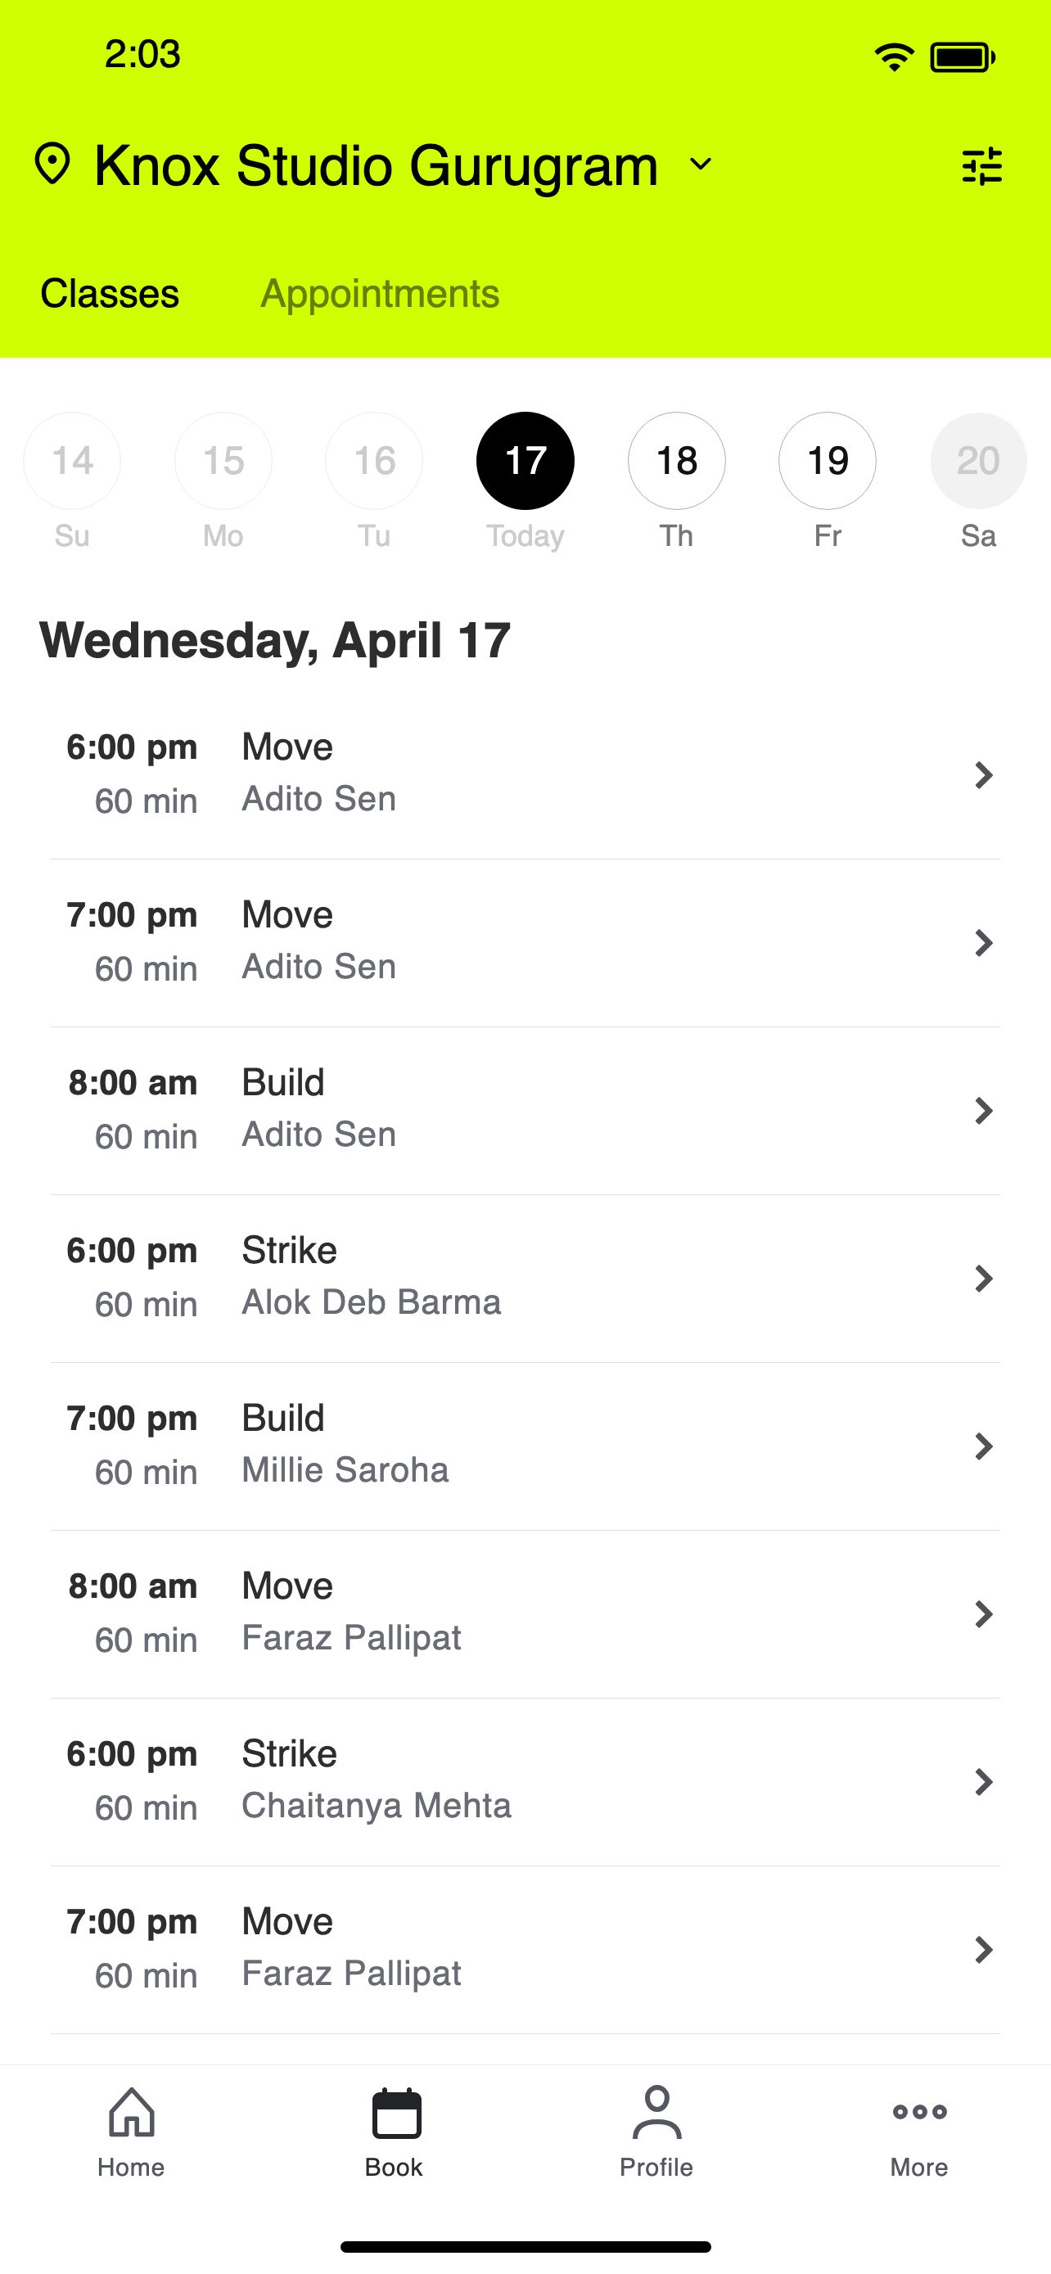The image size is (1051, 2274).
Task: Select Friday 19 date circle
Action: click(828, 461)
